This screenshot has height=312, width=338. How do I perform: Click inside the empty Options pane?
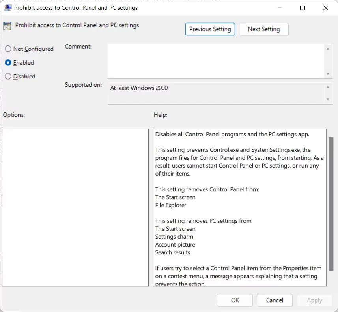[75, 207]
